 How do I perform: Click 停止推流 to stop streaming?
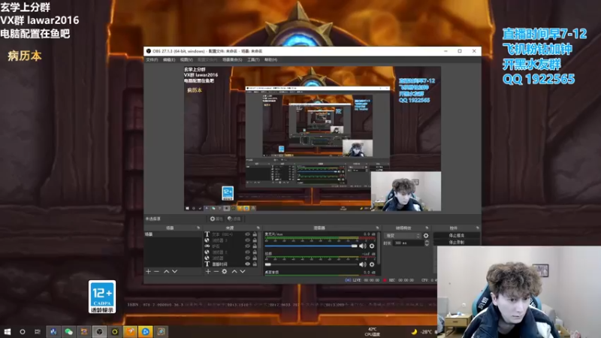click(x=456, y=235)
